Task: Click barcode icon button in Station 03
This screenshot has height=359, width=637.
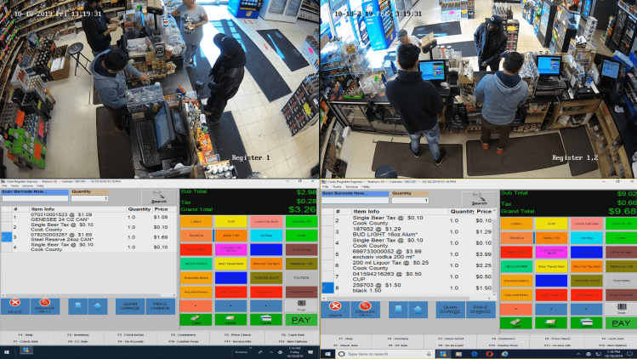Action: pyautogui.click(x=621, y=309)
